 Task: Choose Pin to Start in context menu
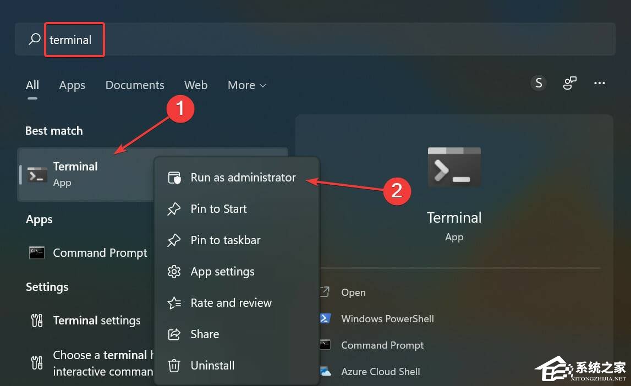coord(218,209)
